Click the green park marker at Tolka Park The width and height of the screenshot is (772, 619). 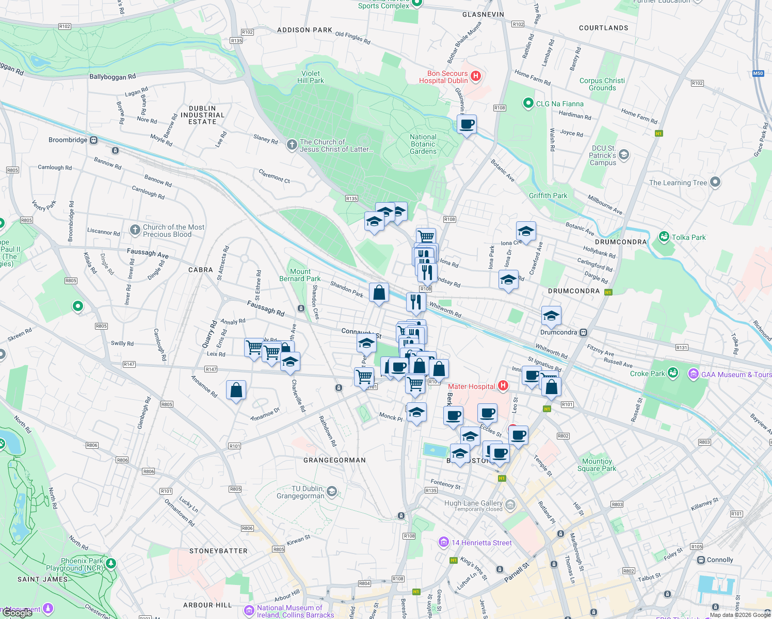[664, 237]
